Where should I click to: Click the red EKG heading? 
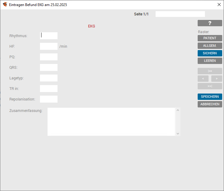(91, 26)
